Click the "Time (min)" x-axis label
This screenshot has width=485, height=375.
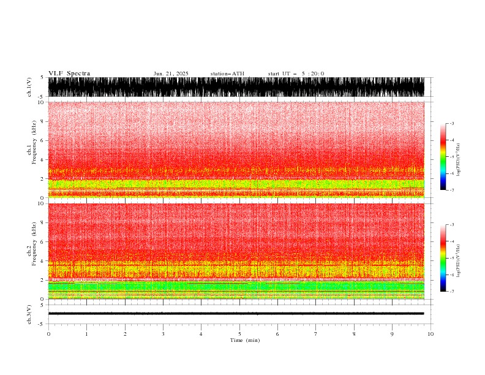(245, 340)
